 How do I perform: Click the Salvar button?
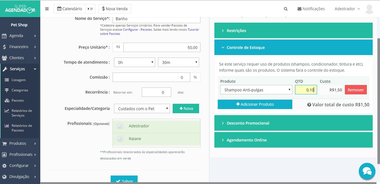(x=124, y=180)
